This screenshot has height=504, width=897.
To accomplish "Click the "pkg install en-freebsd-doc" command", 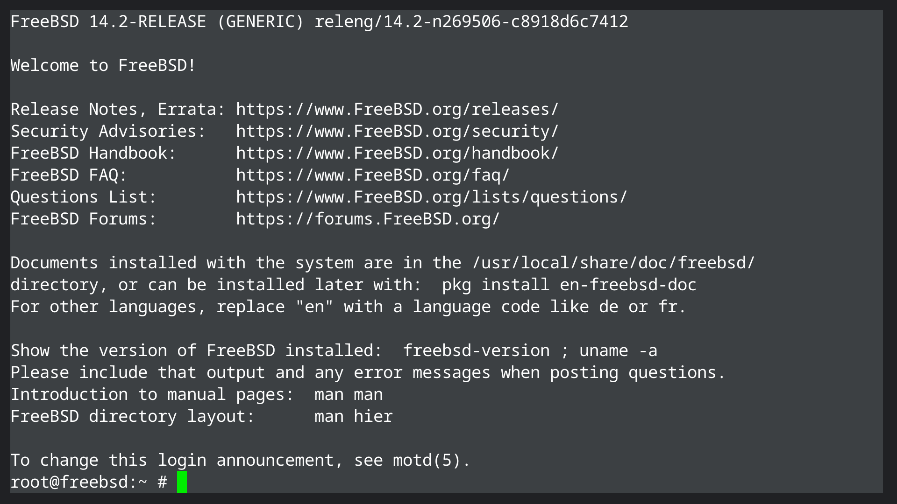I will tap(569, 285).
